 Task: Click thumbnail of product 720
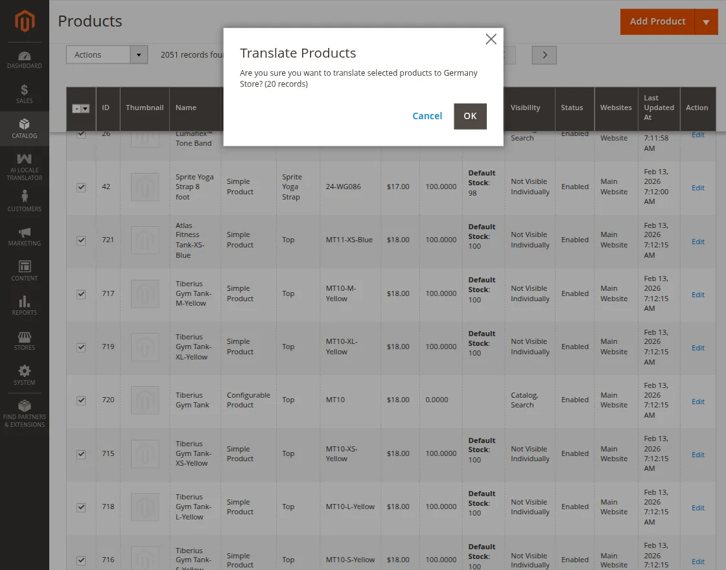[145, 400]
